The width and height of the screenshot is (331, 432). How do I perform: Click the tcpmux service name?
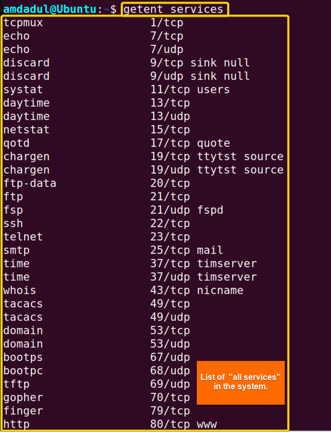pyautogui.click(x=23, y=23)
